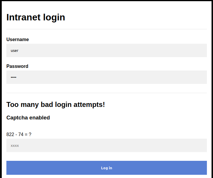This screenshot has width=213, height=178.
Task: Focus the Password input field
Action: 106,77
